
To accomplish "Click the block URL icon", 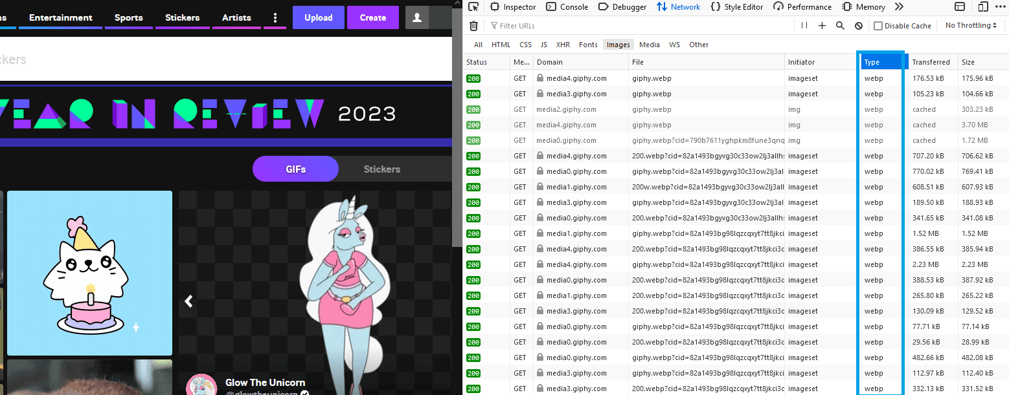I will (858, 25).
